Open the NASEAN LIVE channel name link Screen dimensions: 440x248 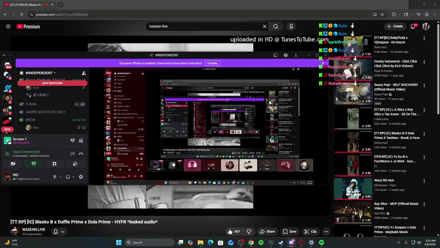(x=34, y=229)
